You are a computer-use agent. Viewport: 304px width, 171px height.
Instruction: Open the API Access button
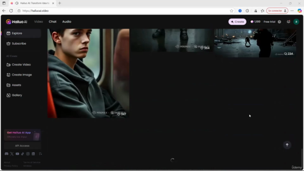coord(22,146)
